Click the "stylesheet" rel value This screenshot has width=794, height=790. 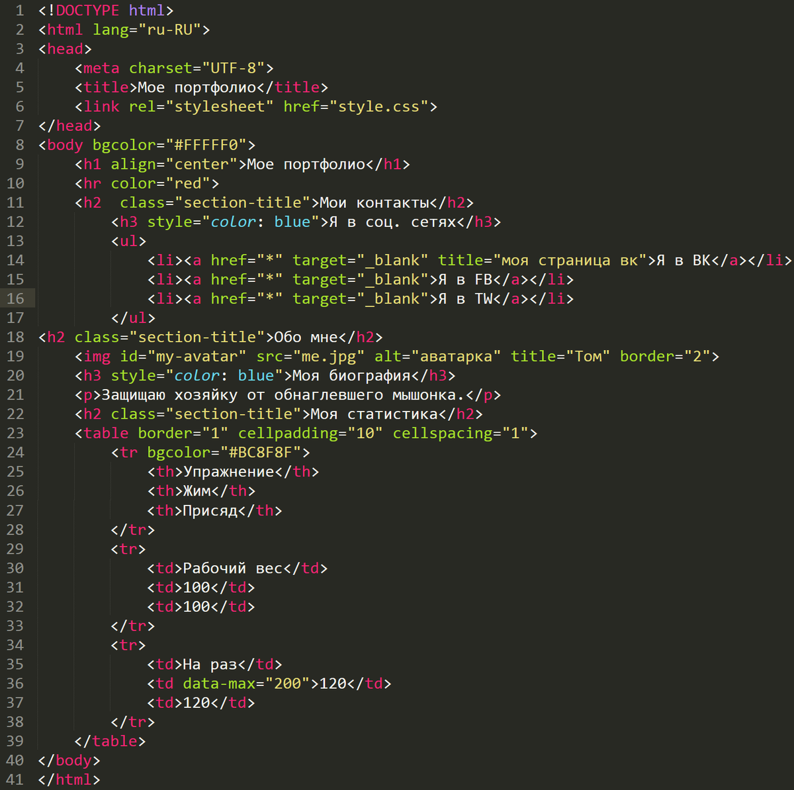[220, 107]
